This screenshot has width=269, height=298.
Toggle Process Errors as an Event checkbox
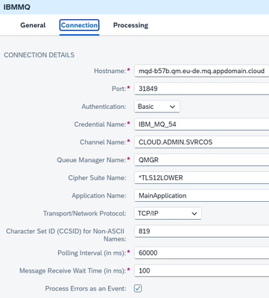(138, 288)
